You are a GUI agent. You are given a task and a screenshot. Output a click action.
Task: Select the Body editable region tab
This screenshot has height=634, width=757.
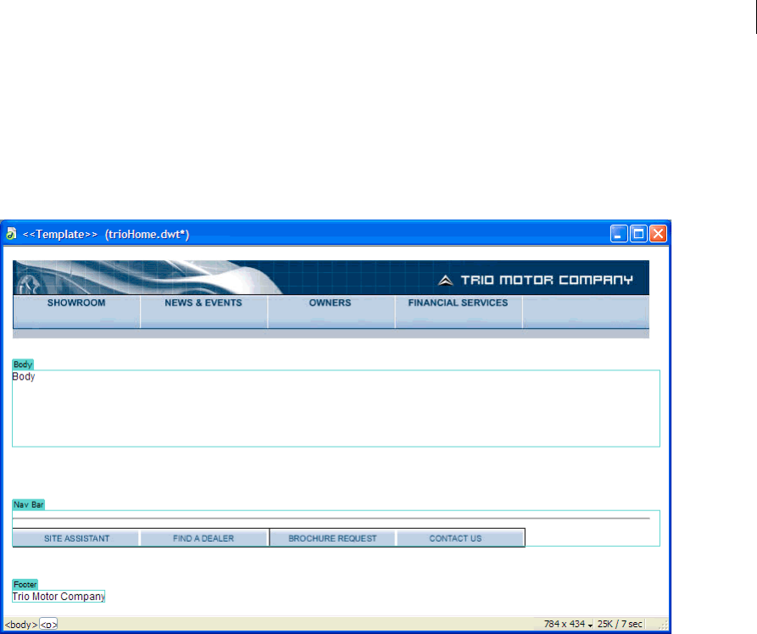23,364
